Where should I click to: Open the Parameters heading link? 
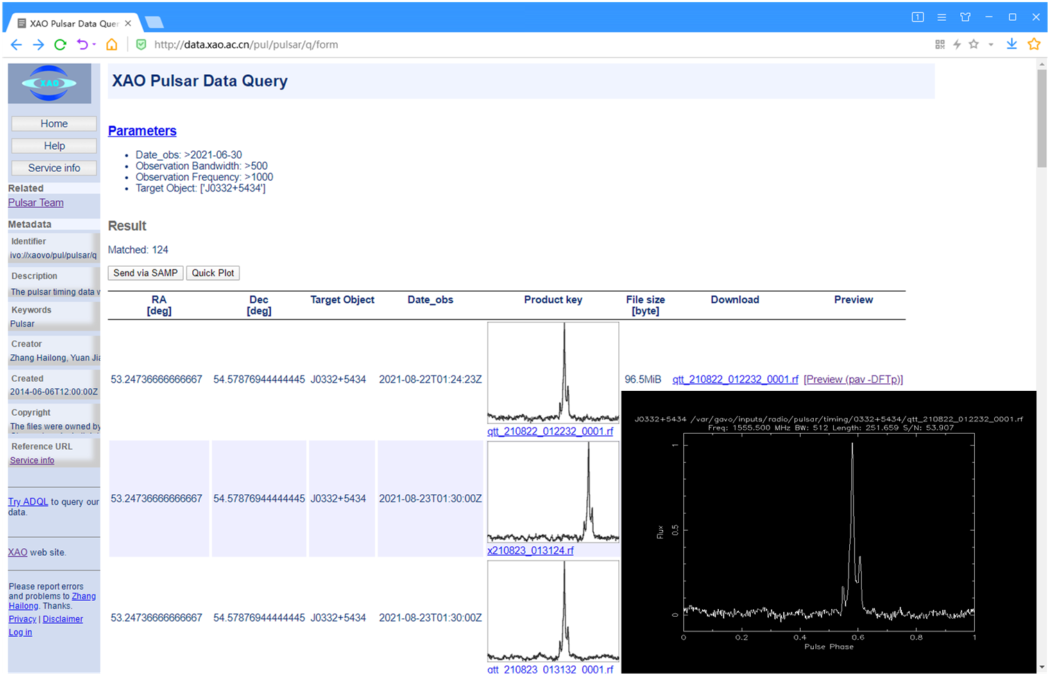point(142,131)
